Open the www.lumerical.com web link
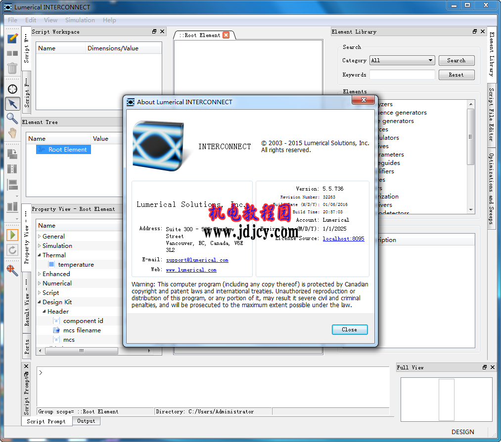This screenshot has width=501, height=442. click(x=191, y=270)
